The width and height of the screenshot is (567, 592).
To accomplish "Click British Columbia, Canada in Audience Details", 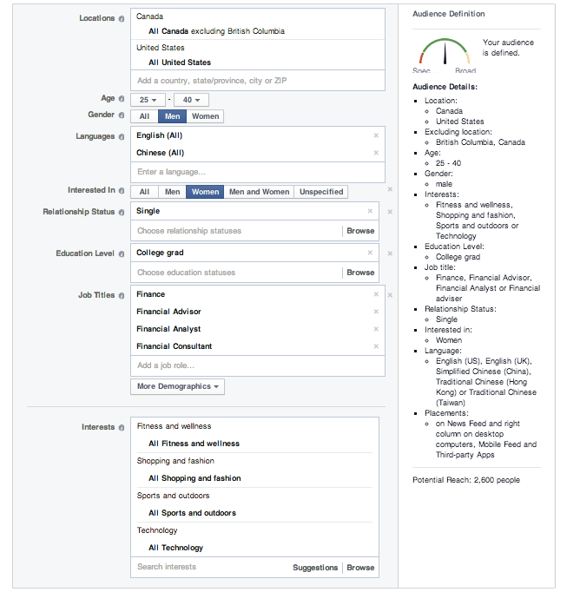I will 480,142.
